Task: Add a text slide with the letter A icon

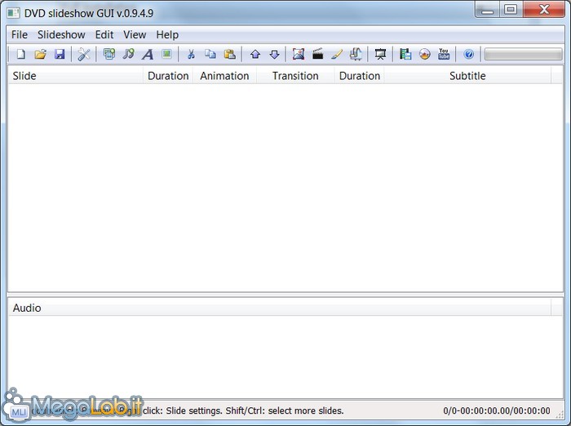Action: point(148,55)
